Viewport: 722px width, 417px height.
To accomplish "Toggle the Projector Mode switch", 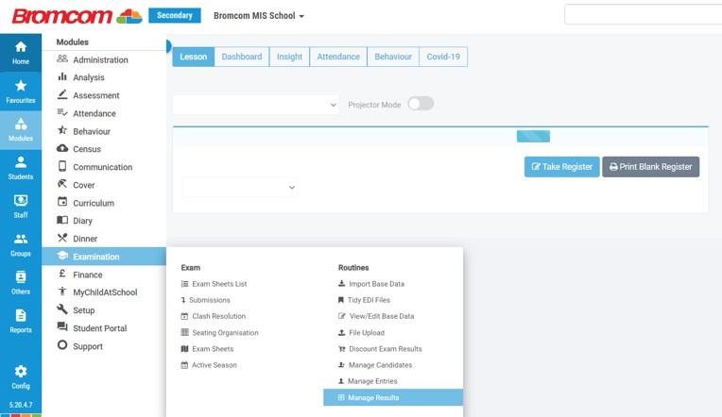I will [421, 104].
